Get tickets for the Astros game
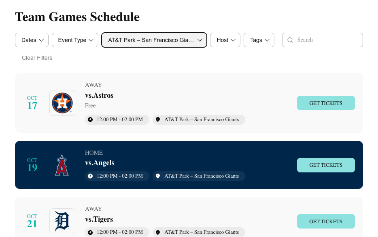Screen dimensions: 378x237 pos(326,103)
